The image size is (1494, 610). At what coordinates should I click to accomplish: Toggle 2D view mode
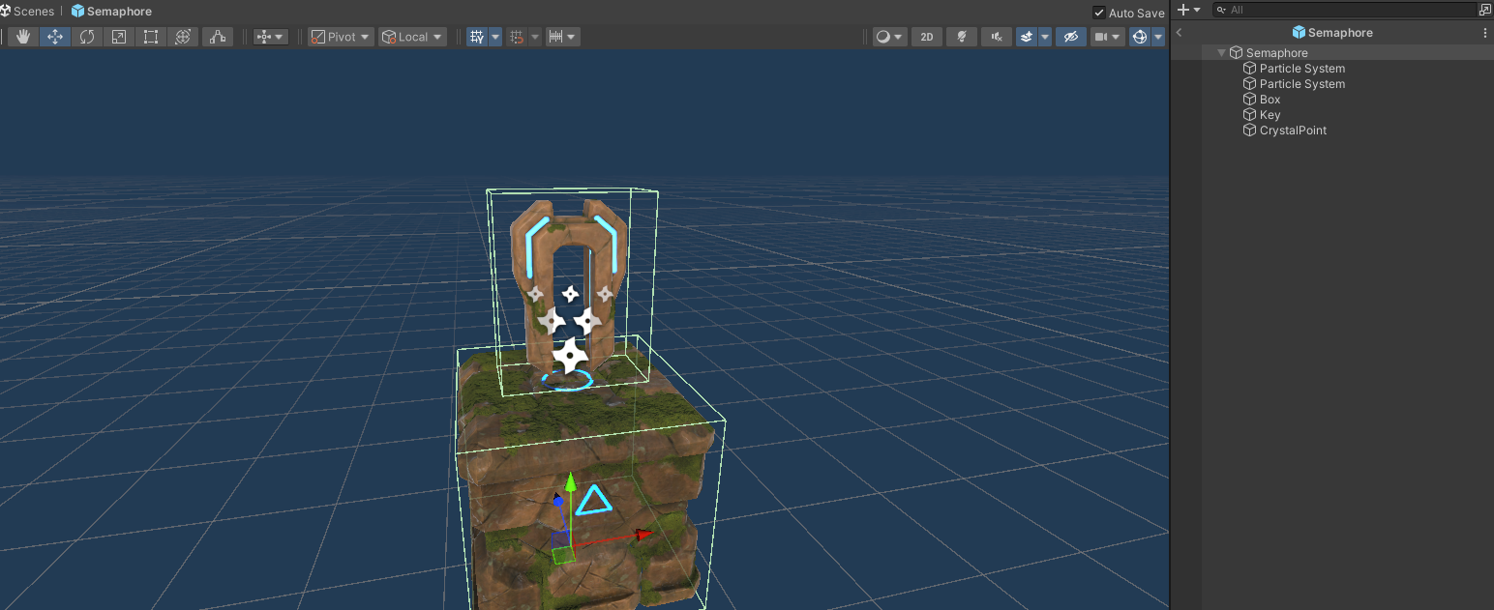click(927, 37)
